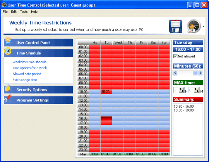Click left arrow of Minutes slider
Viewport: 209px width, 162px height.
coord(175,73)
